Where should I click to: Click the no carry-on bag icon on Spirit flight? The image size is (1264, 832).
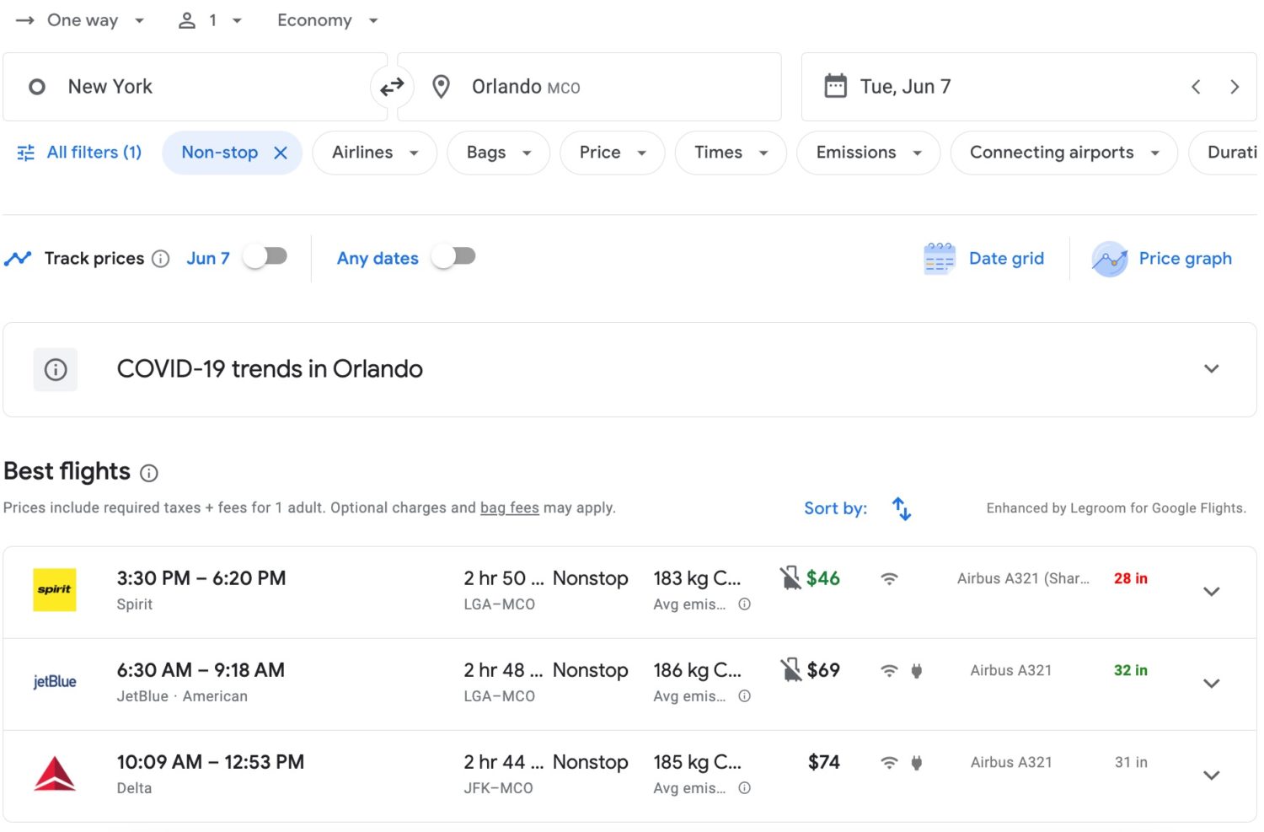click(790, 578)
